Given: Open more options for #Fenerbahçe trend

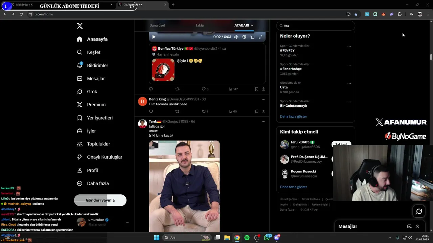Looking at the screenshot, I should click(x=349, y=65).
